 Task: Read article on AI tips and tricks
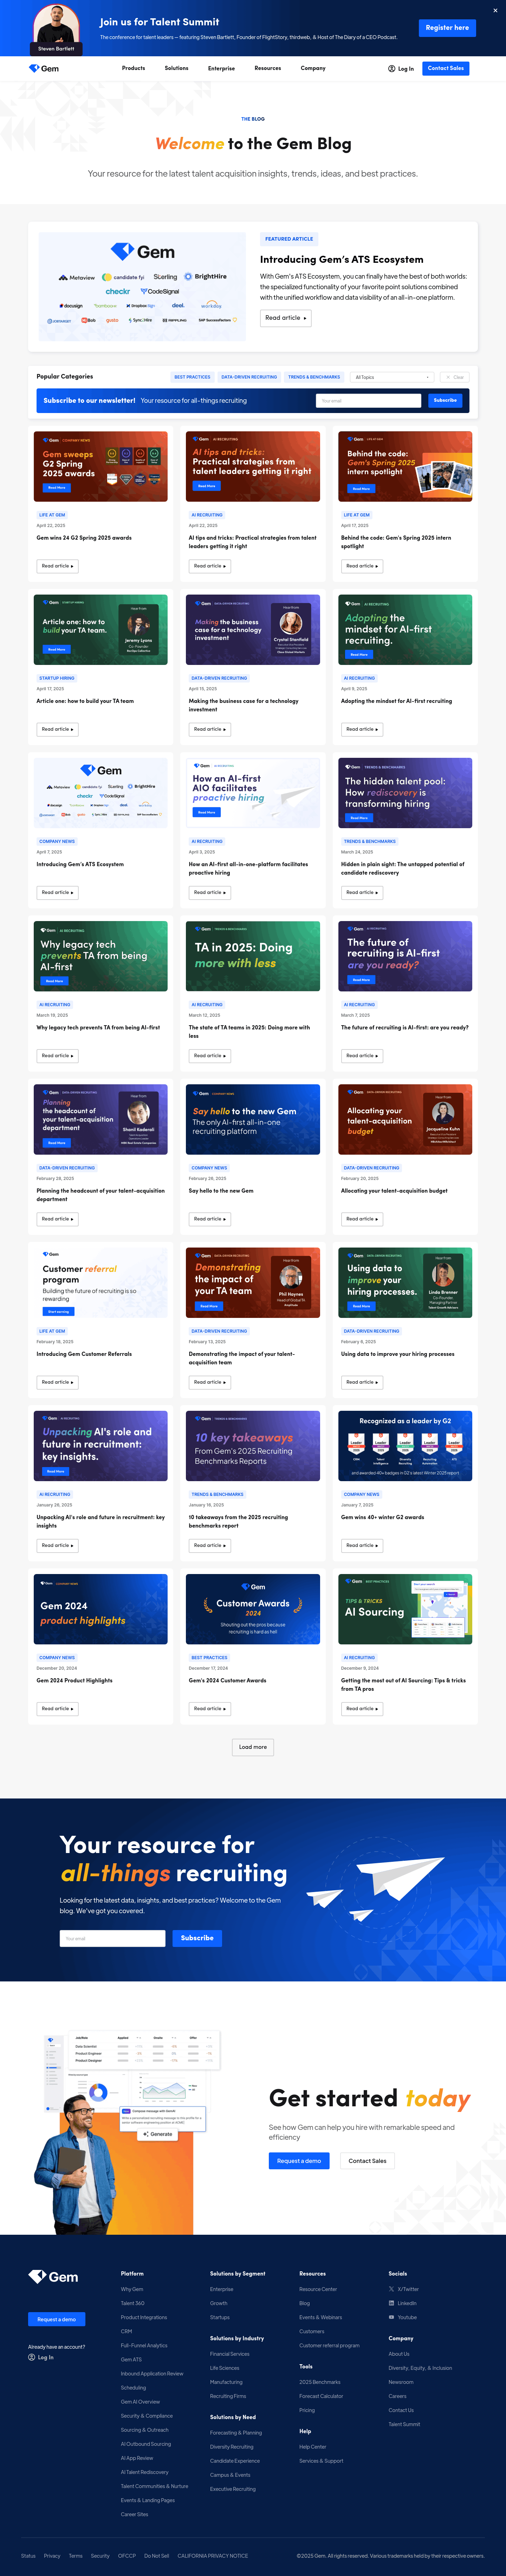(x=209, y=566)
